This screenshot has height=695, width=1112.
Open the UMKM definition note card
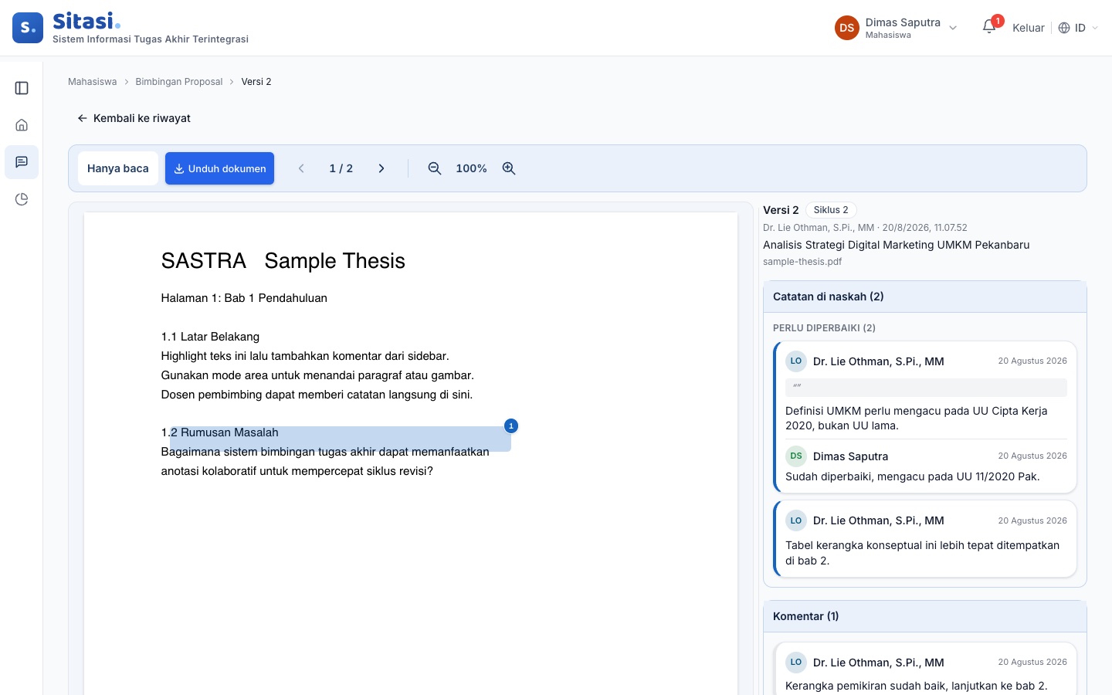[925, 417]
